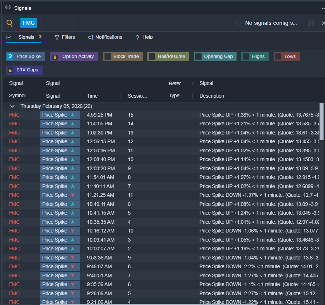This screenshot has height=305, width=325.
Task: Enable the Block Trade signal checkbox
Action: (108, 56)
